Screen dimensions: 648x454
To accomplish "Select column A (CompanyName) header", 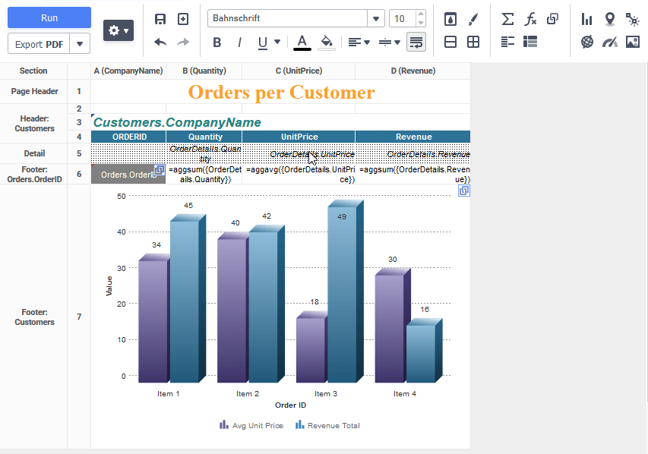I will tap(128, 71).
